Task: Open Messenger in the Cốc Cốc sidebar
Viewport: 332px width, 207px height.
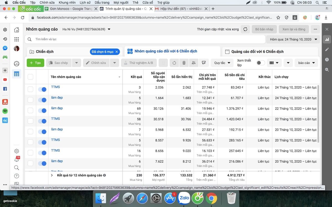Action: [5, 48]
